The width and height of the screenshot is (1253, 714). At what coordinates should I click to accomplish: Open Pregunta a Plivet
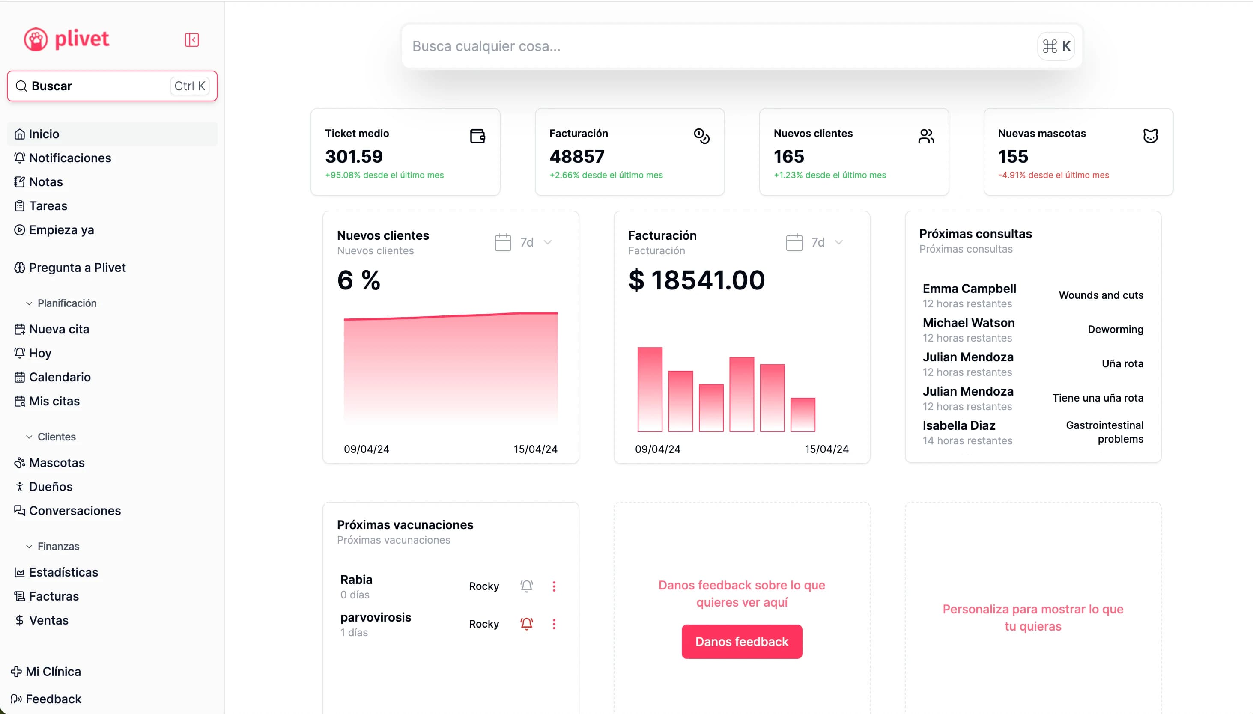112,268
